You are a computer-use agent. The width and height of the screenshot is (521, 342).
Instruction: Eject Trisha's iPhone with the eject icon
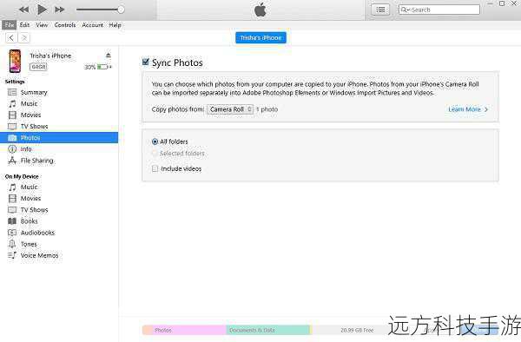click(x=109, y=55)
